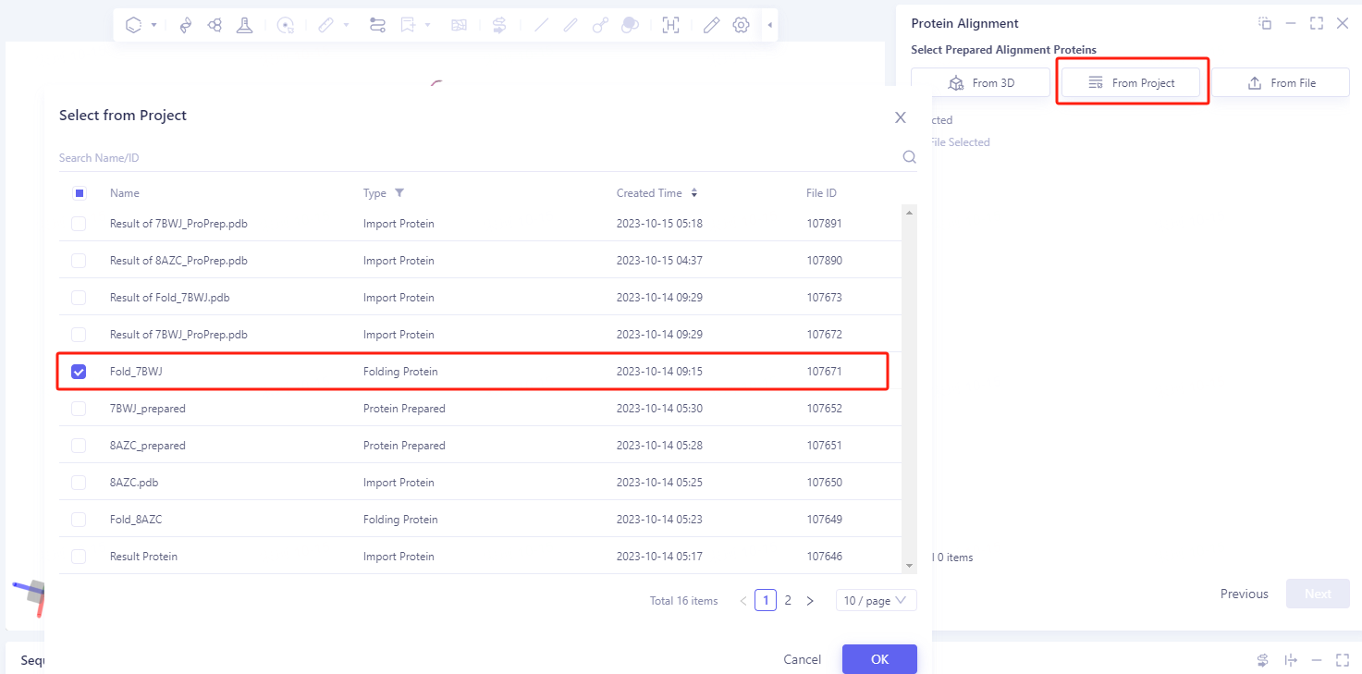Toggle the select-all checkbox in table header
Screen dimensions: 1362x674
point(80,193)
